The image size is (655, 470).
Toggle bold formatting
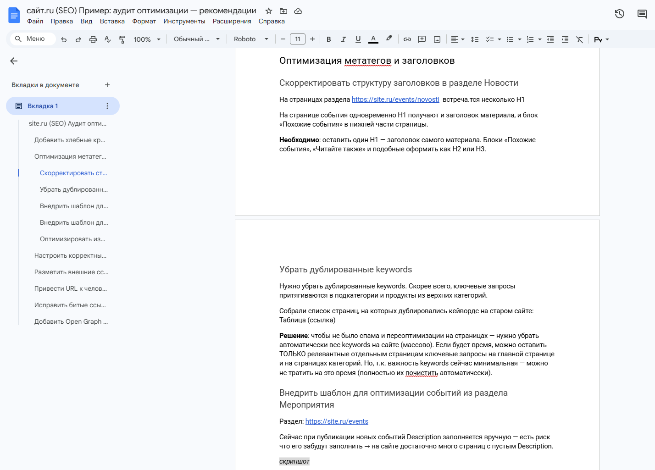[x=328, y=39]
